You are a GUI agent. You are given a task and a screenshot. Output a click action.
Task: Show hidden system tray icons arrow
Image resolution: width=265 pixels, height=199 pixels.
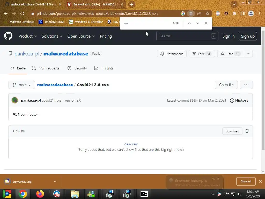[x=213, y=194]
